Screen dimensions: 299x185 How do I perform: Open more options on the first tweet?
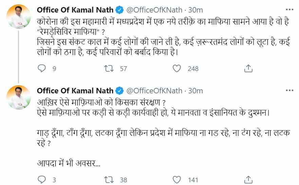pos(289,10)
